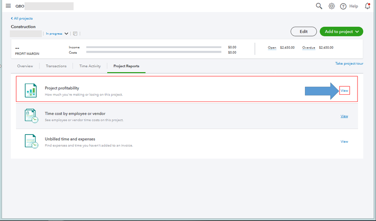Open QuickBooks settings via the gear icon

coord(332,6)
